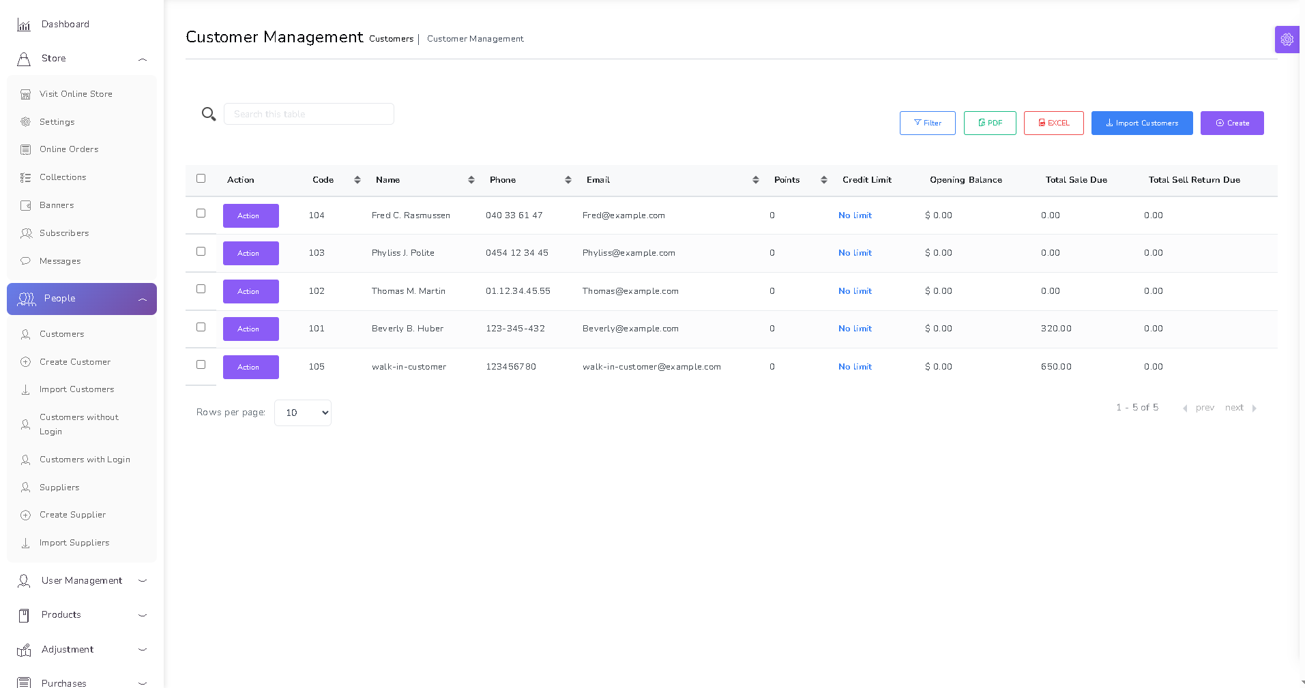Screen dimensions: 1305x688
Task: Open Action button for Beverly B. Huber
Action: [250, 329]
